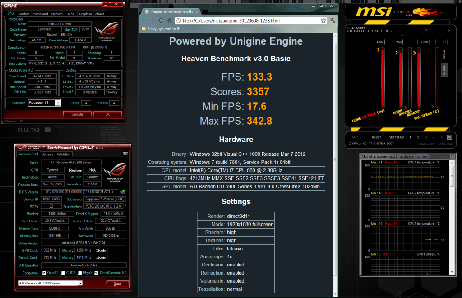Click the ROG logo in GPU-Z
This screenshot has width=462, height=298.
115,172
